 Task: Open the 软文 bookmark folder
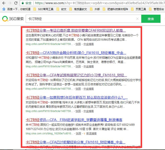(x=61, y=9)
